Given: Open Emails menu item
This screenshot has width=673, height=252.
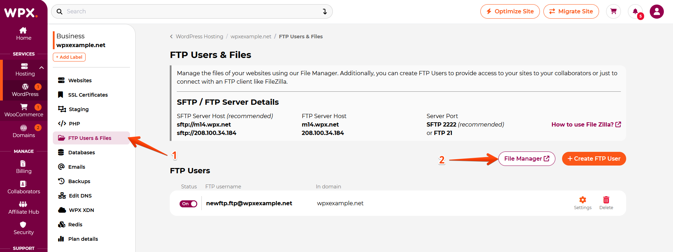Looking at the screenshot, I should [x=91, y=167].
